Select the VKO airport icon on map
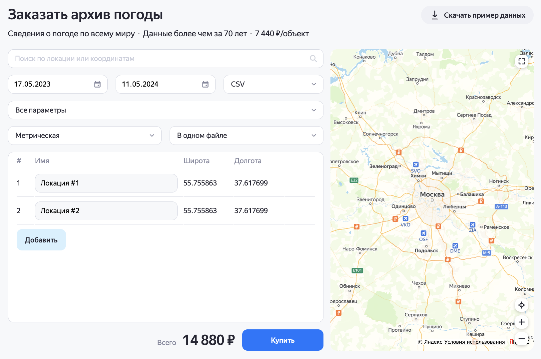The width and height of the screenshot is (541, 359). pyautogui.click(x=405, y=218)
